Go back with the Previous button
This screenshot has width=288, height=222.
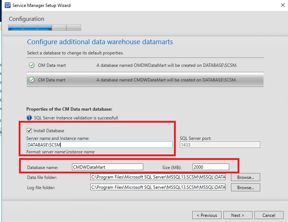pyautogui.click(x=207, y=215)
